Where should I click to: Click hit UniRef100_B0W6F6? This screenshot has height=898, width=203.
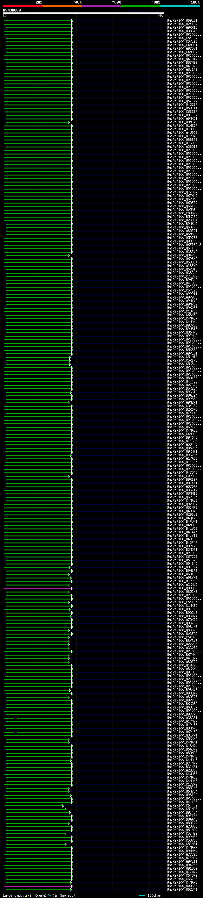pyautogui.click(x=182, y=886)
